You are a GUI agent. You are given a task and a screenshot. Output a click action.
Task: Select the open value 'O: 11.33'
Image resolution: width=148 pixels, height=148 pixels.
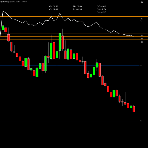[x=54, y=7]
